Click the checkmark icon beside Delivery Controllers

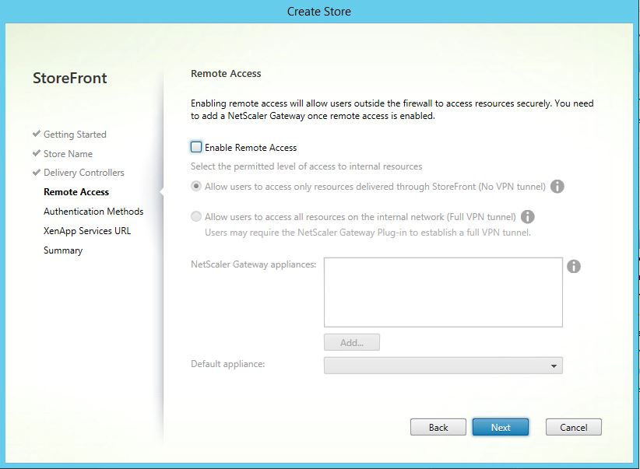pyautogui.click(x=37, y=172)
